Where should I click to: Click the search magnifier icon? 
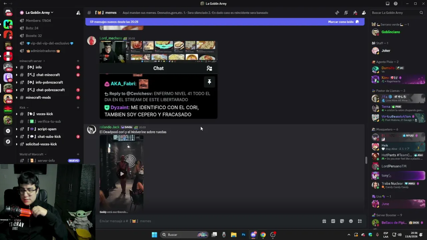tap(421, 13)
